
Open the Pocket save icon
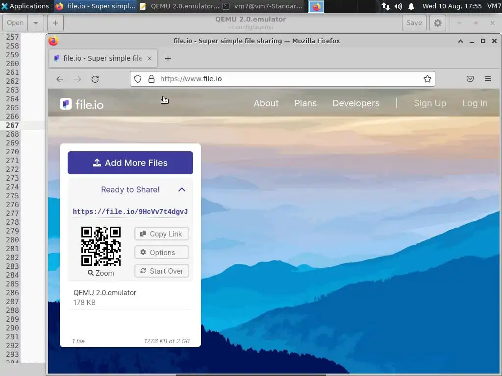tap(470, 79)
